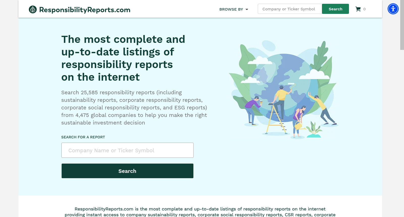Click the green Search button in header

pos(335,9)
